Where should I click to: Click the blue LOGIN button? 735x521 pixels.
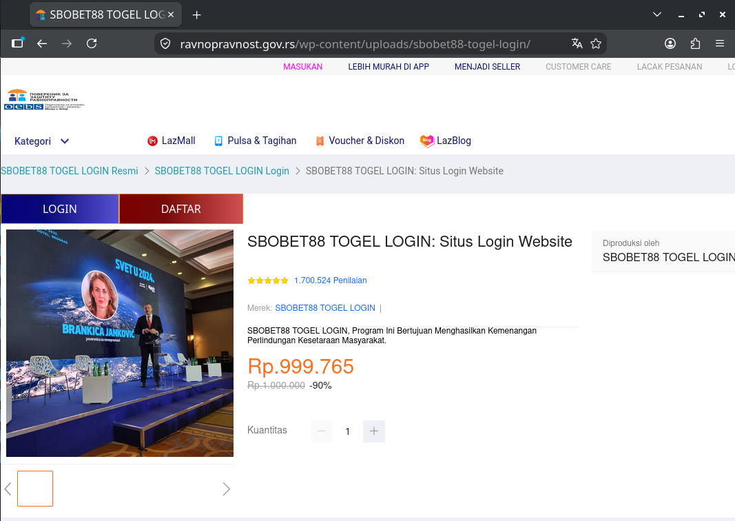pos(60,209)
